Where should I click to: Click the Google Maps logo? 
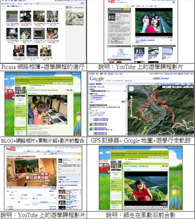click(x=97, y=79)
